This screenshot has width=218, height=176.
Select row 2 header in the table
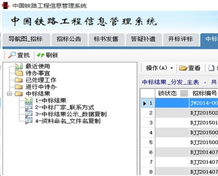point(148,113)
